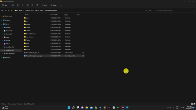Viewport: 196px width, 110px height.
Task: Show hidden system tray icons
Action: pyautogui.click(x=168, y=108)
